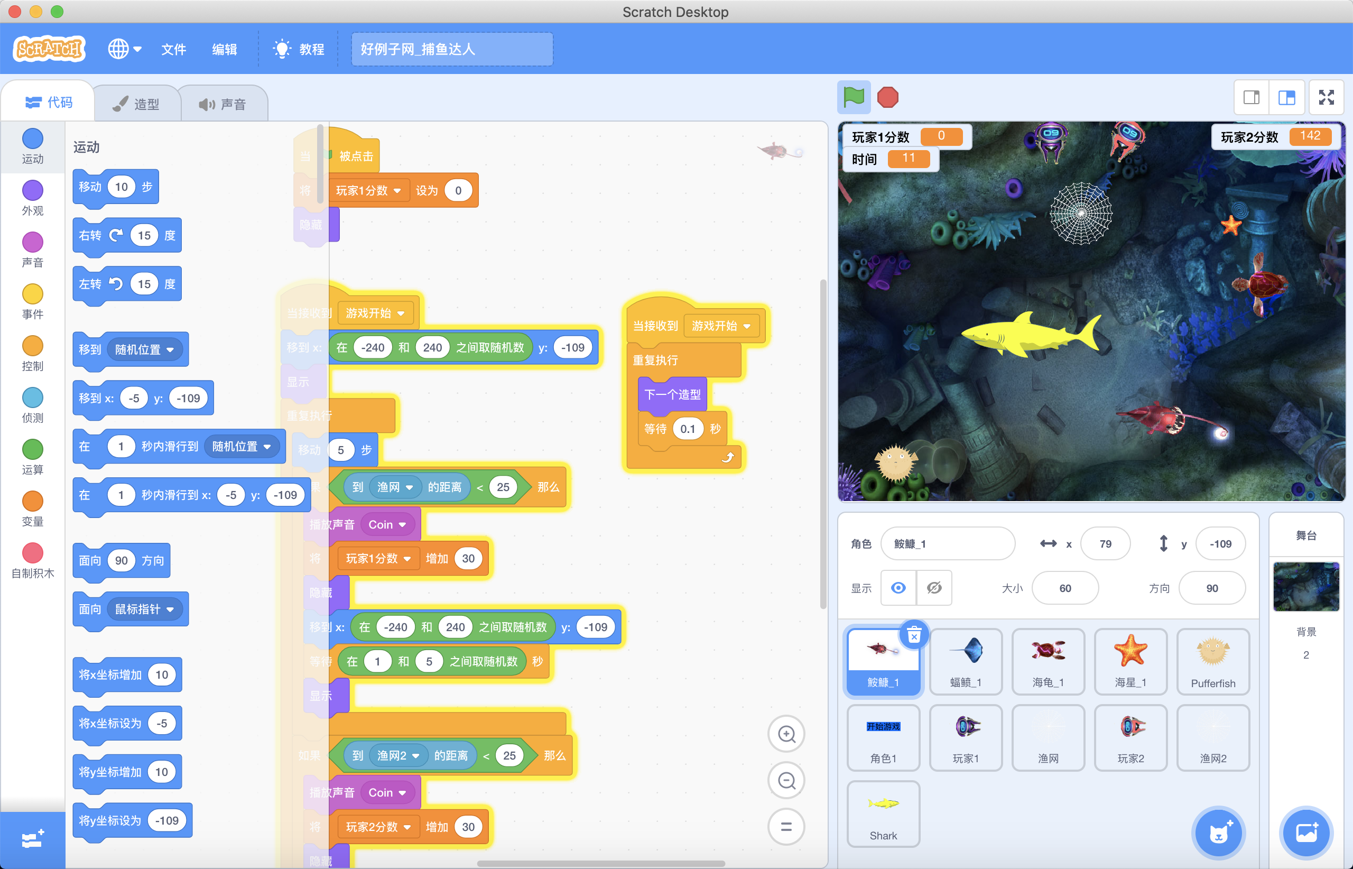Edit the sprite direction value 90
The image size is (1353, 869).
coord(1211,588)
